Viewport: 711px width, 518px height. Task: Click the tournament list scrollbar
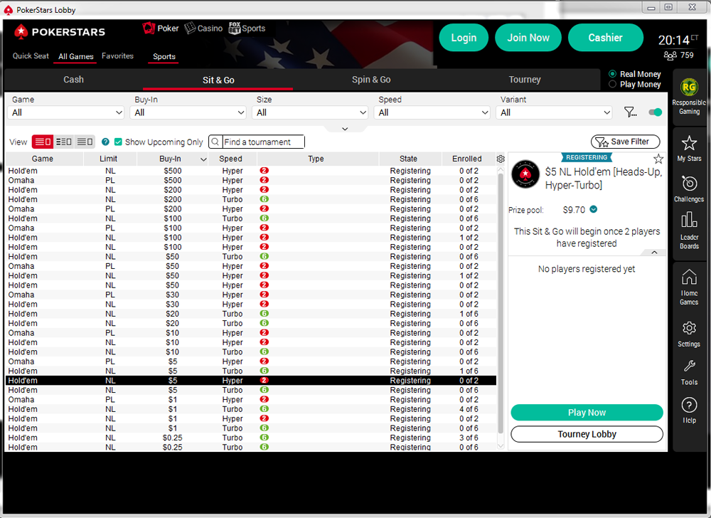point(501,304)
